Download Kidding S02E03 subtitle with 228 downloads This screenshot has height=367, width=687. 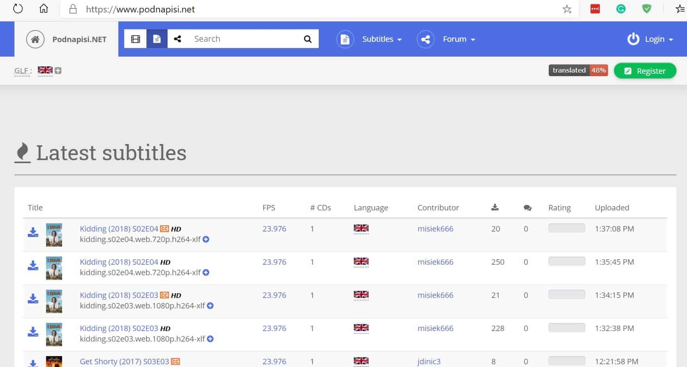[33, 332]
